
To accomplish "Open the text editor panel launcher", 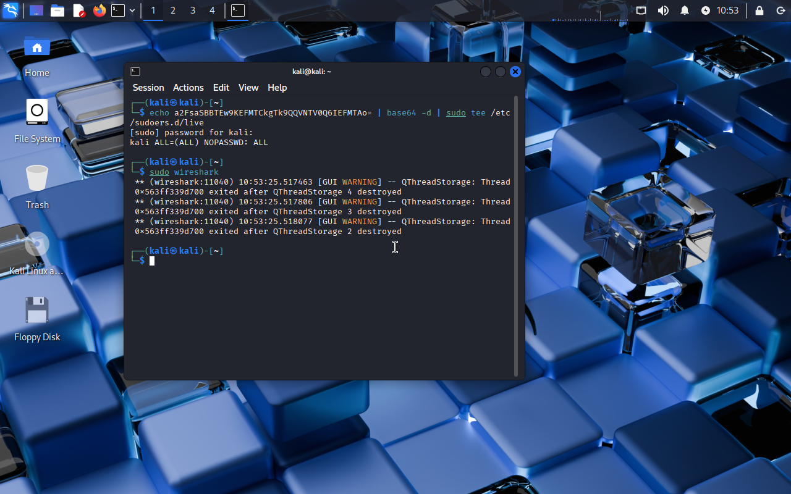I will pyautogui.click(x=78, y=10).
